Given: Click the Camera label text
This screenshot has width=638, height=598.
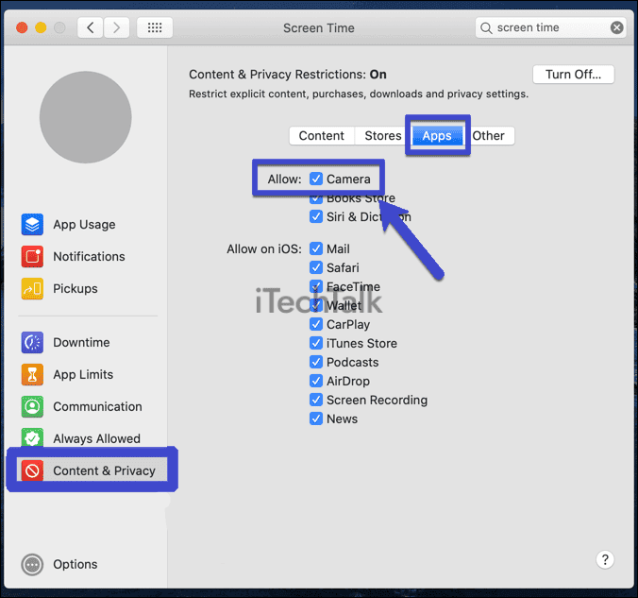Looking at the screenshot, I should (348, 179).
